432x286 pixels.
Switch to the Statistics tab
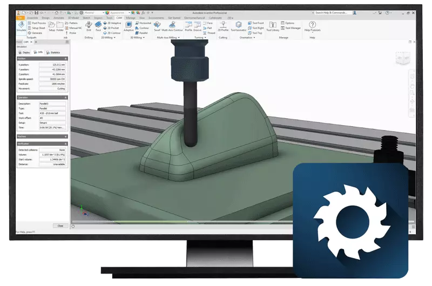[55, 52]
